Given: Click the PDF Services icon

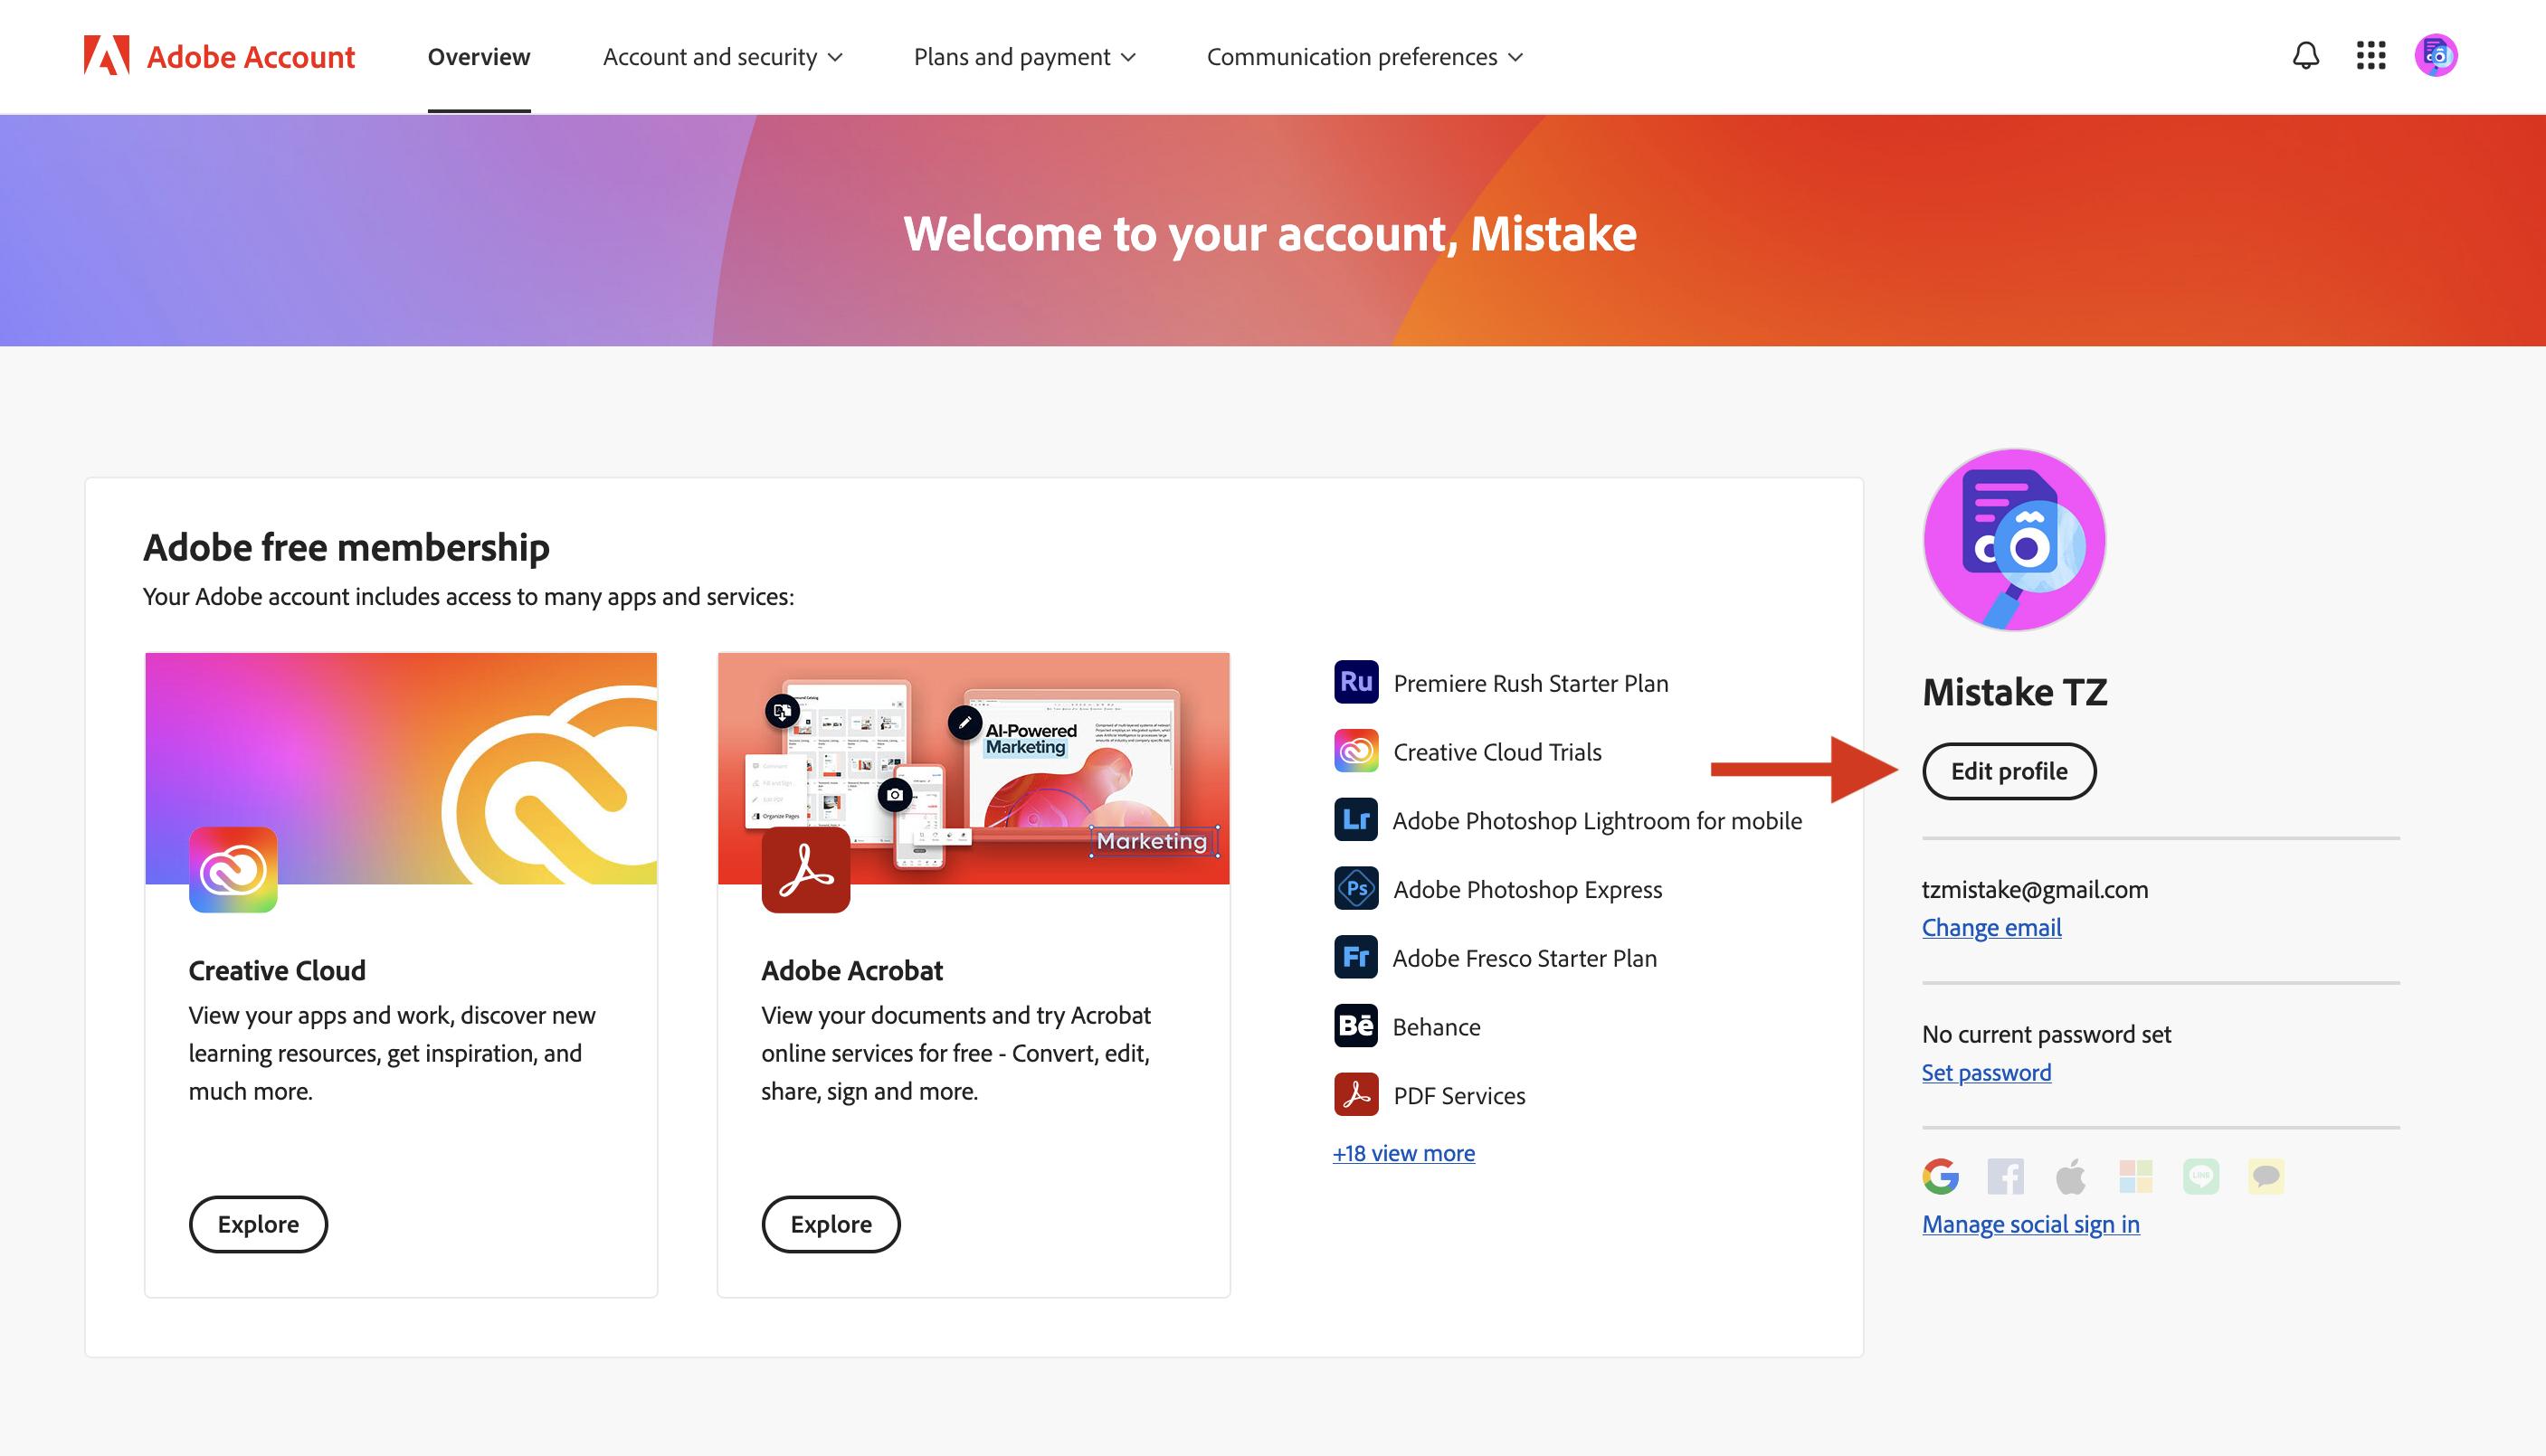Looking at the screenshot, I should click(1355, 1094).
